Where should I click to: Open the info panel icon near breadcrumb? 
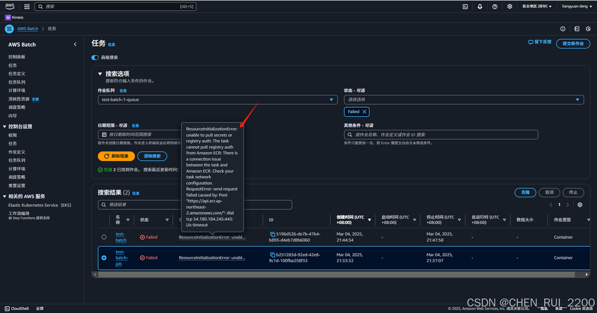click(563, 29)
